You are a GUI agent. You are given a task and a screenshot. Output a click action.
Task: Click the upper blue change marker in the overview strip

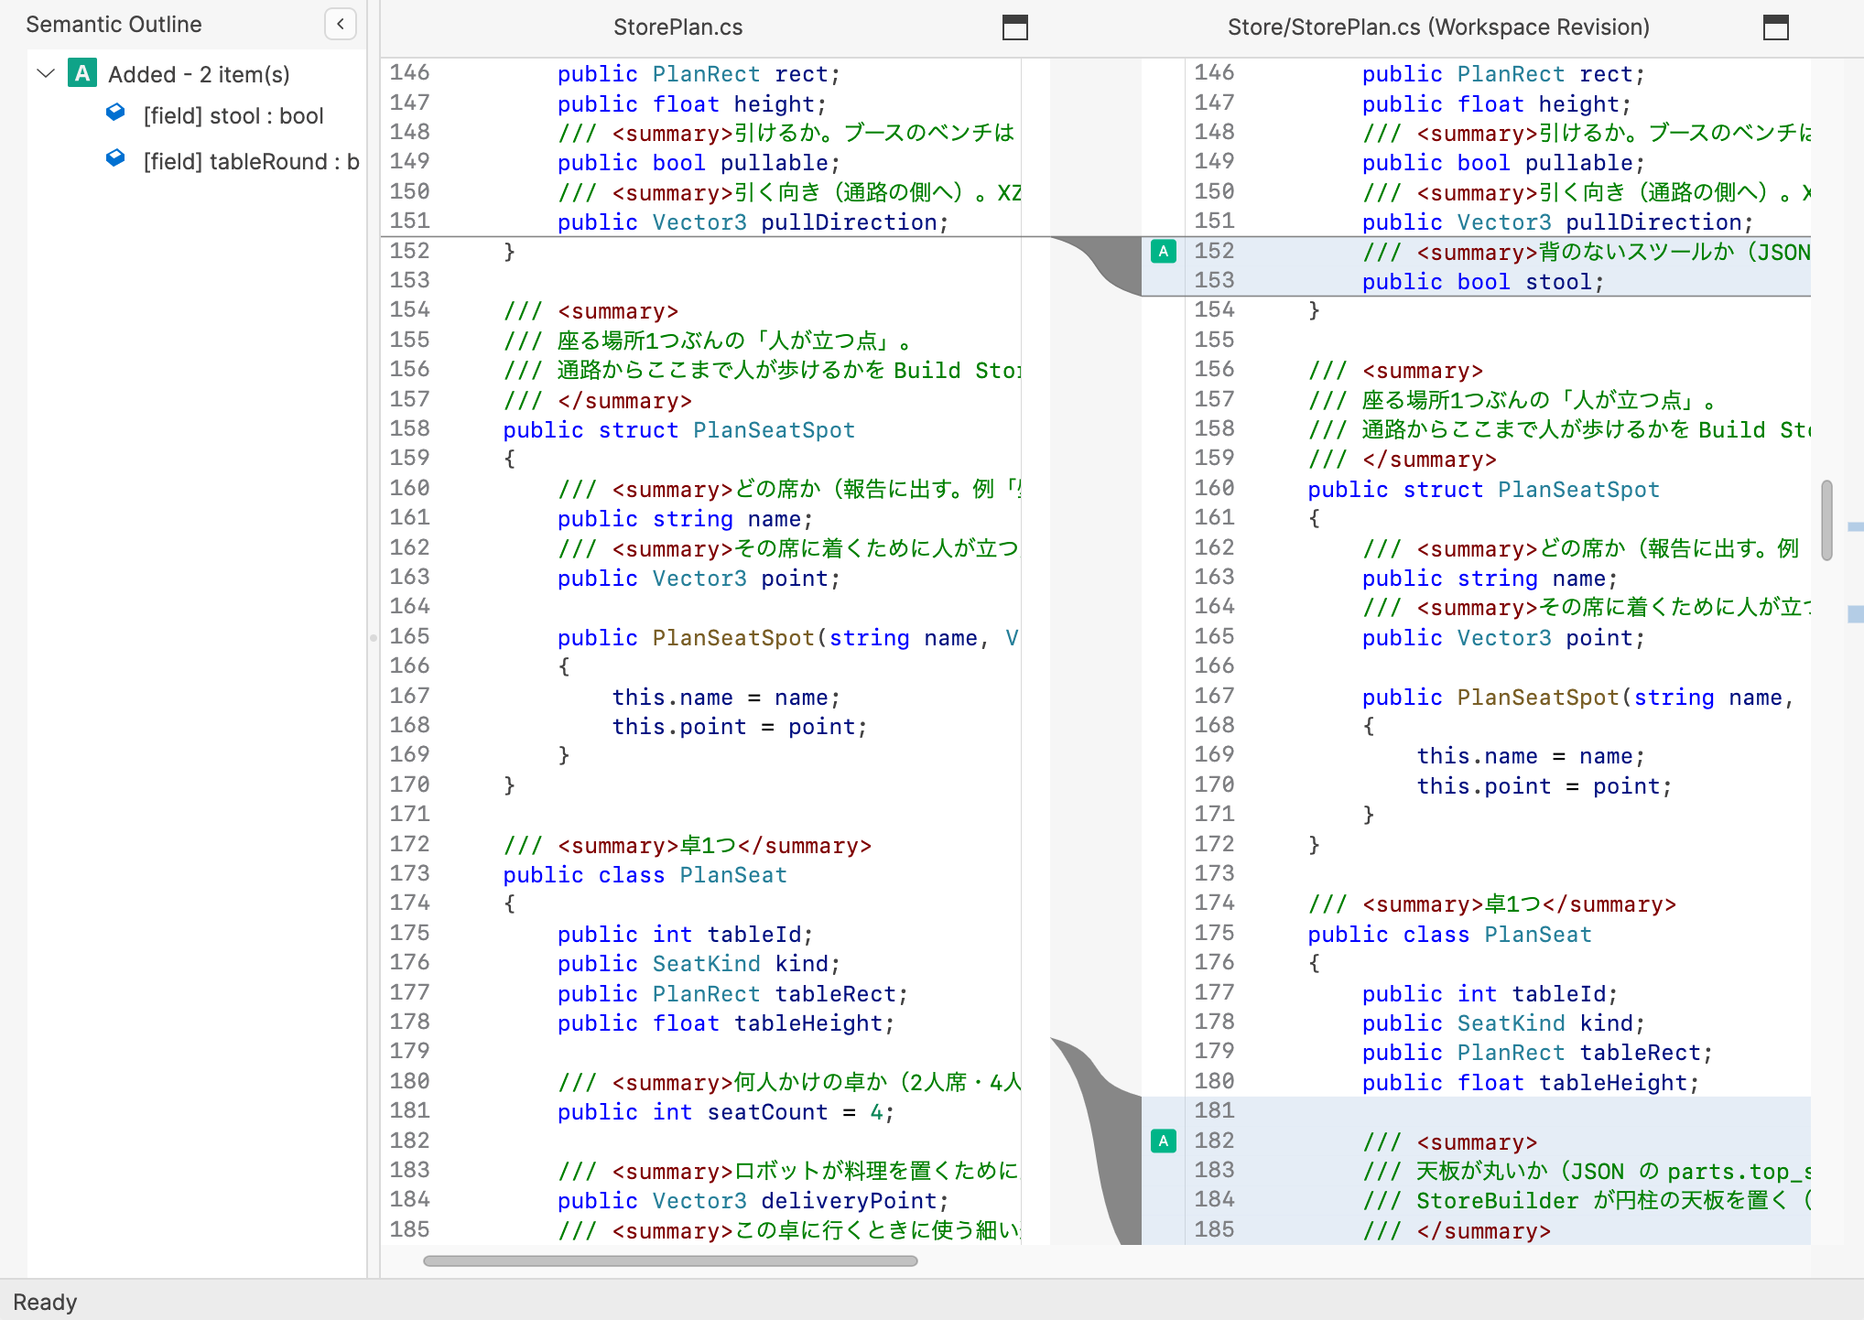[x=1856, y=527]
